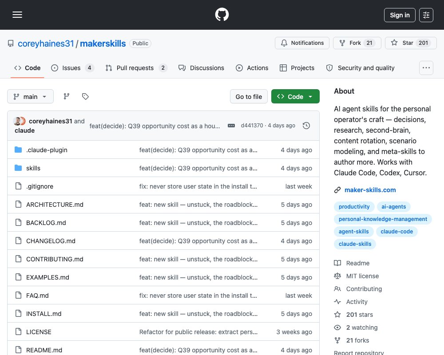This screenshot has width=444, height=355.
Task: Select the ai-agents topic tag
Action: tap(393, 207)
